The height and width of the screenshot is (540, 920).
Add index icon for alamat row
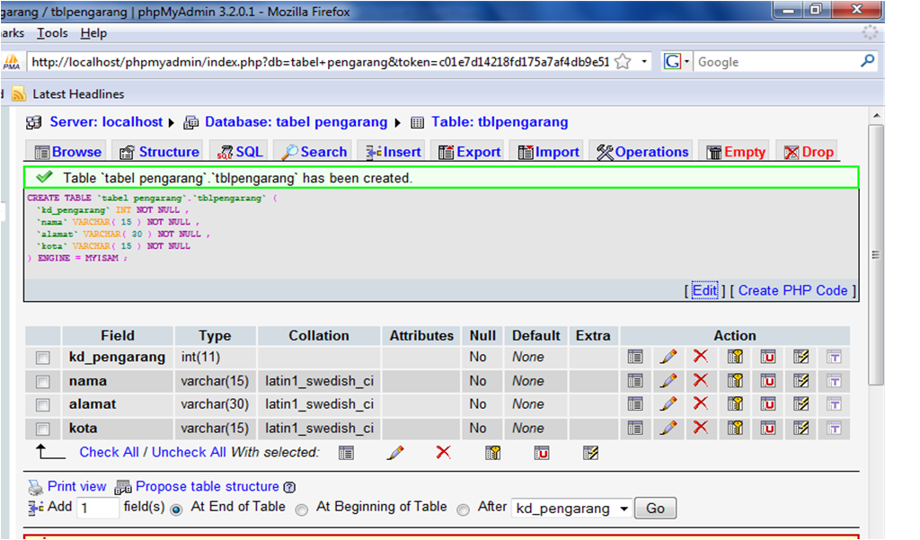tap(801, 404)
